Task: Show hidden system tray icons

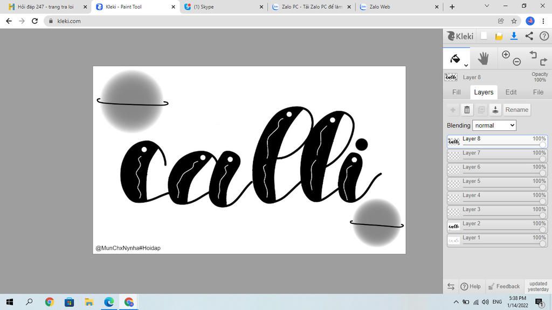Action: (456, 302)
